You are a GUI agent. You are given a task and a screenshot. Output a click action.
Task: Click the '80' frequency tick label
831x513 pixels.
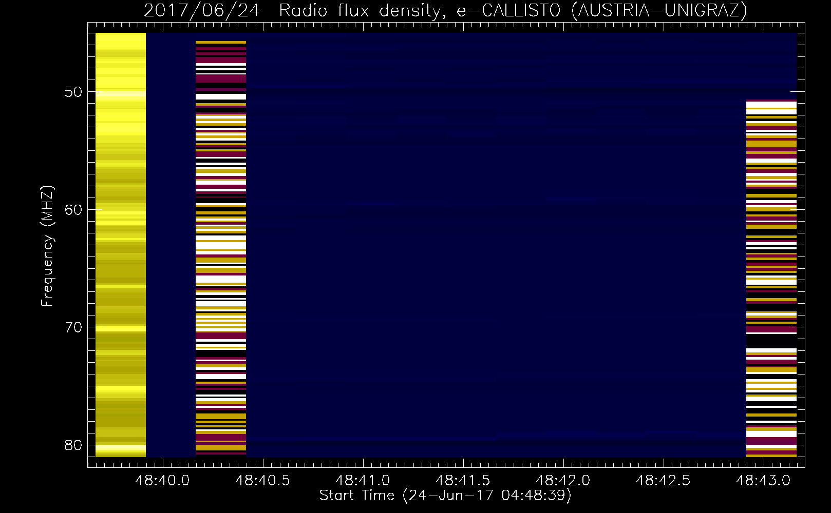click(x=73, y=445)
